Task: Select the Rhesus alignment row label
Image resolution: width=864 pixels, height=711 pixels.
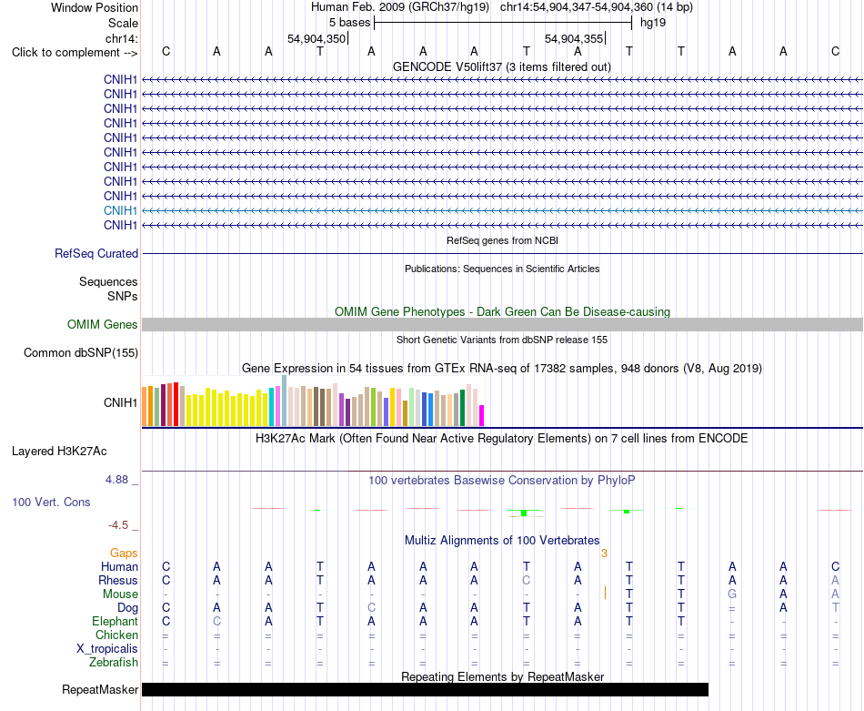Action: (118, 580)
